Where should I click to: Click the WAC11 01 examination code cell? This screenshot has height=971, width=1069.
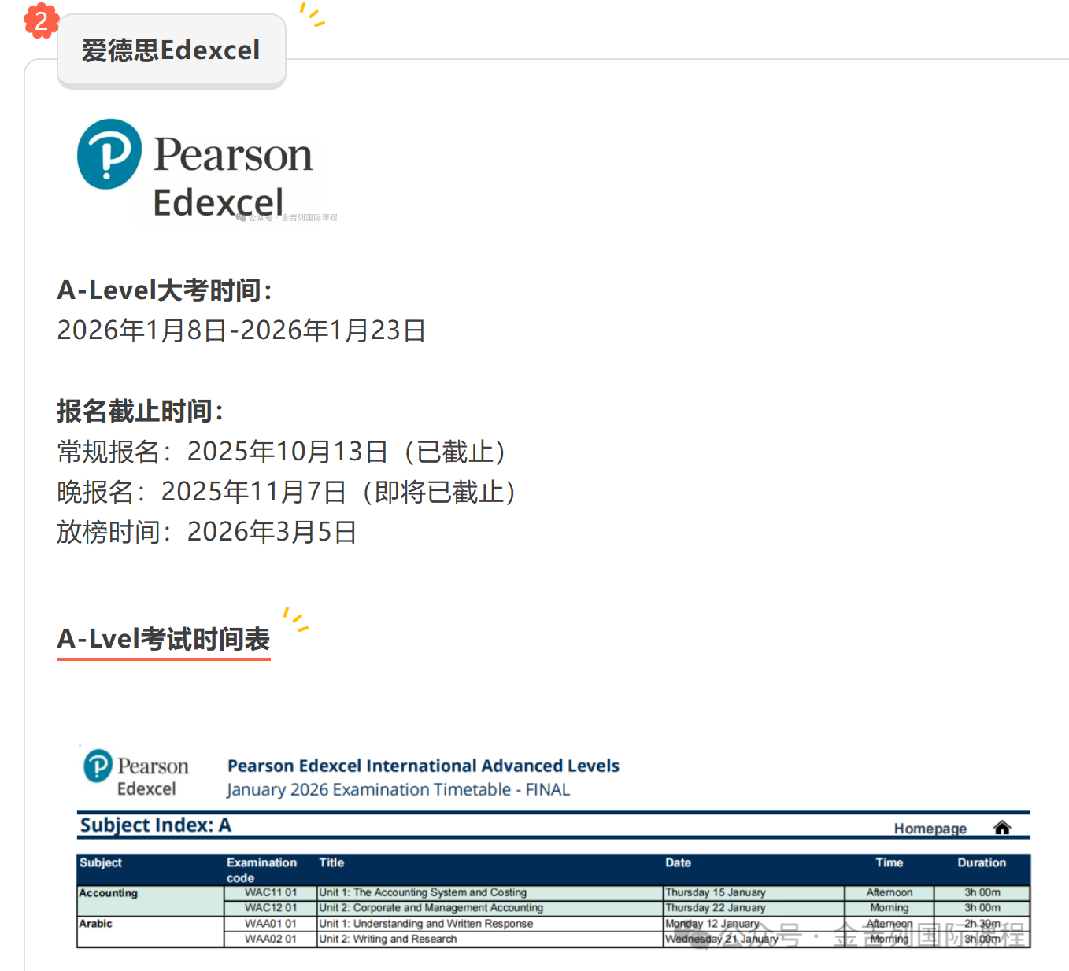(270, 892)
